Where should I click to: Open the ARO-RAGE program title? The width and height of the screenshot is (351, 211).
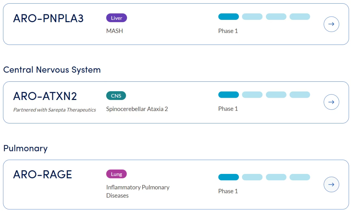tap(42, 175)
